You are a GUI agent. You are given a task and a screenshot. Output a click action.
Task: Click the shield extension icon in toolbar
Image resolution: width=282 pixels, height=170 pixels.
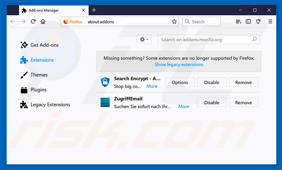(x=258, y=22)
